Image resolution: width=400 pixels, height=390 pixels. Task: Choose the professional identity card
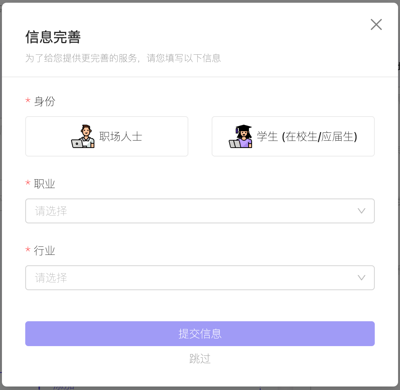(107, 136)
